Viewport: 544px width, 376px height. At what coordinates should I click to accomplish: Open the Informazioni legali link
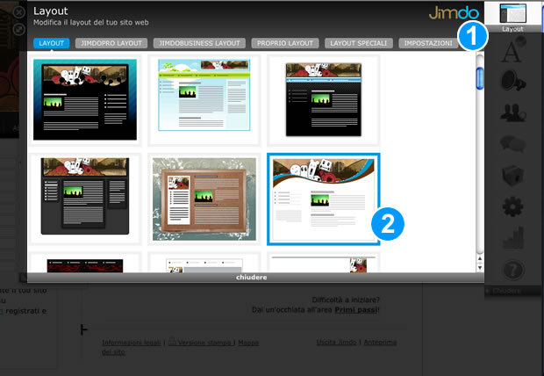coord(132,343)
